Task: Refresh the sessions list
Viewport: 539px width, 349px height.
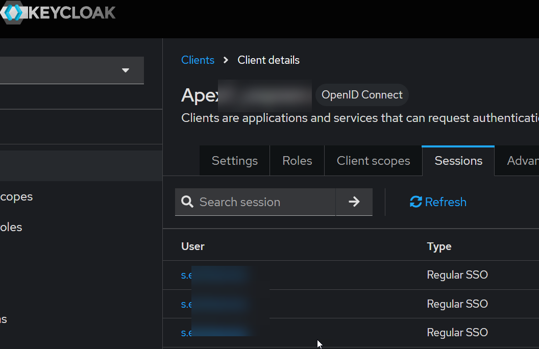Action: point(438,202)
